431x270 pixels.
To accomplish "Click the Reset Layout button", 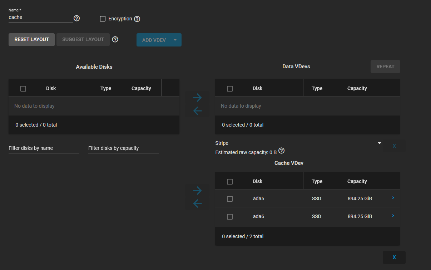I will pos(31,40).
